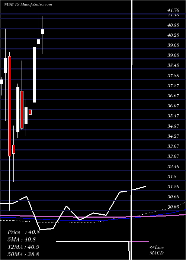Click the 38.48 price axis label

point(173,65)
